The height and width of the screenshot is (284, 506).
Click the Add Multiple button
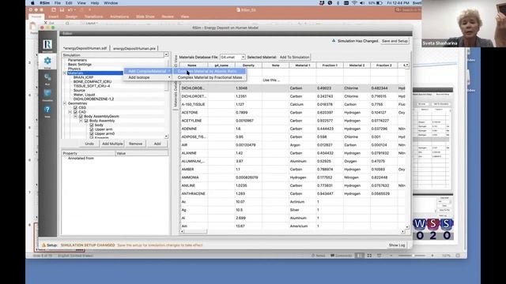112,144
